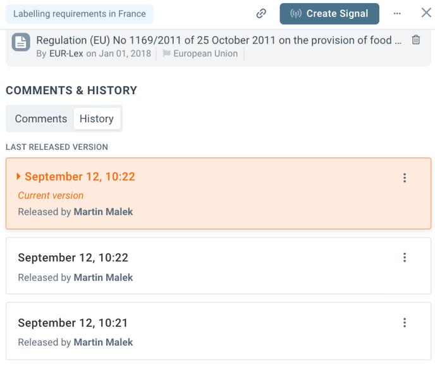Switch to the Comments tab

(41, 119)
